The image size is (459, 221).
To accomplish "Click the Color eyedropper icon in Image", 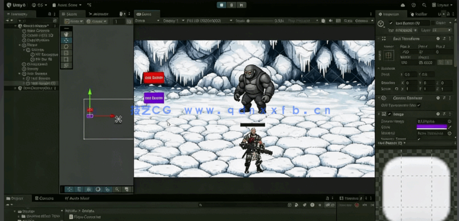I will coord(450,127).
